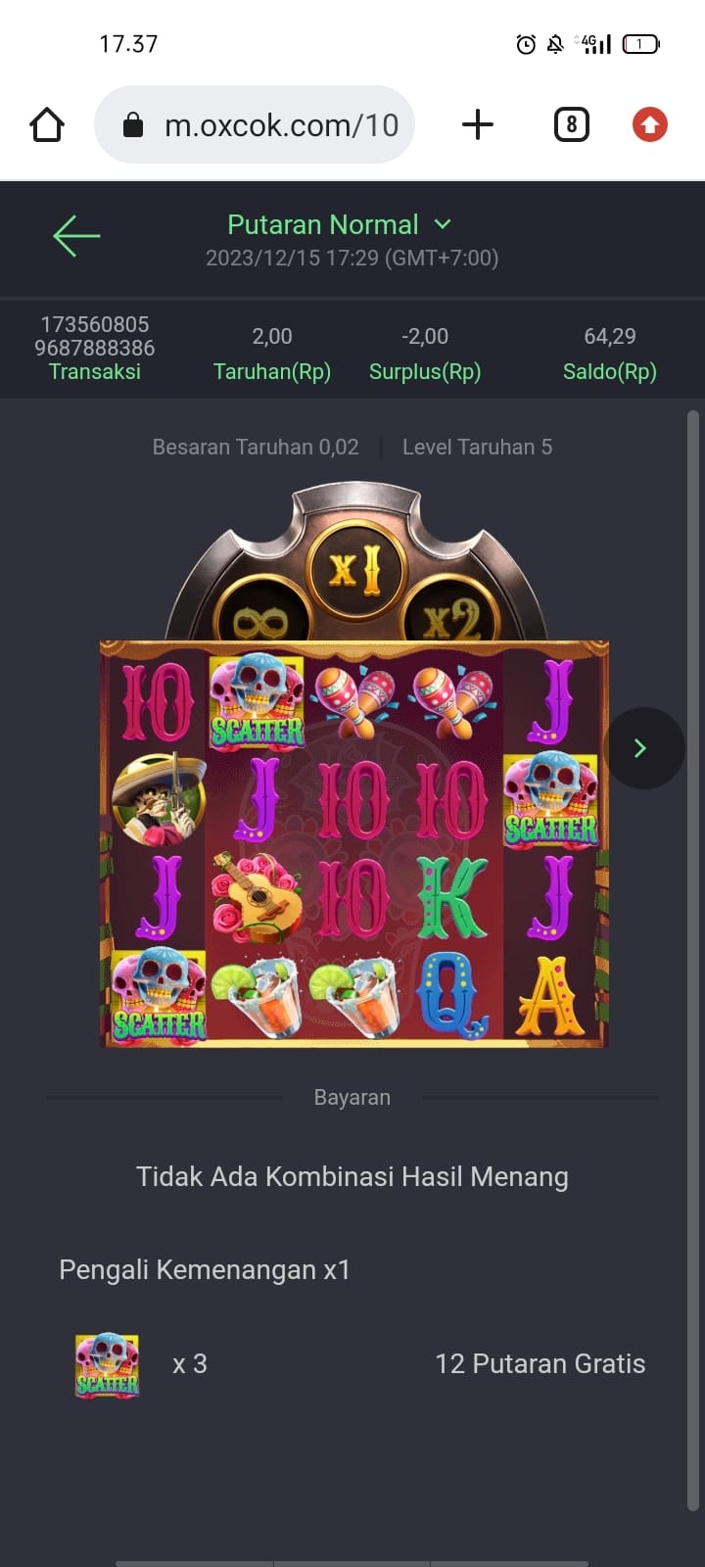Viewport: 705px width, 1567px height.
Task: Tap the 12 Putaran Gratis text
Action: tap(540, 1364)
